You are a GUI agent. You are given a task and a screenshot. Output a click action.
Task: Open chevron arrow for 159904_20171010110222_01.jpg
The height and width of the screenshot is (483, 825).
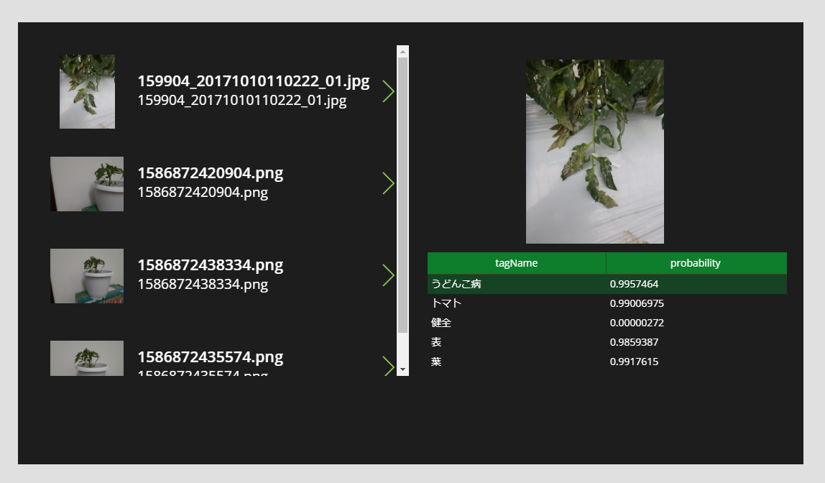click(x=388, y=91)
